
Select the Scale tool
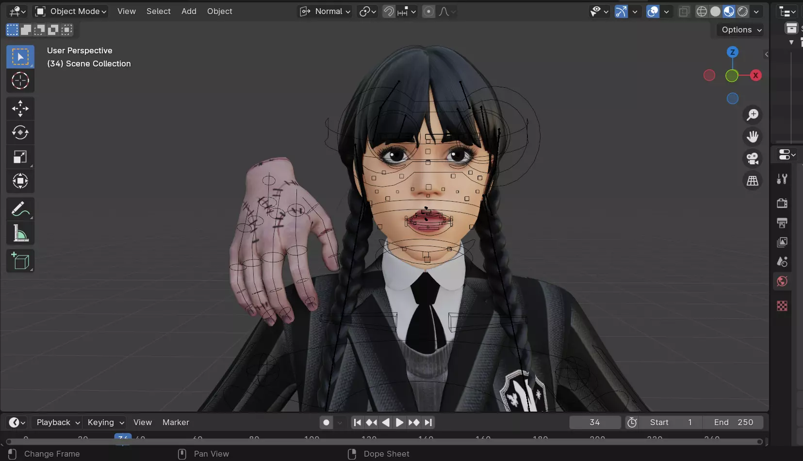tap(20, 157)
